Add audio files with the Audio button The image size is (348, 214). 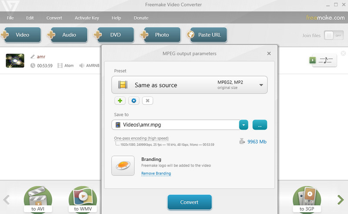69,35
